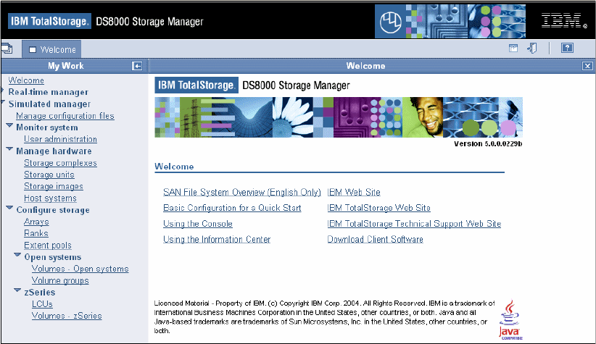Open Volumes - Open systems

pyautogui.click(x=80, y=269)
